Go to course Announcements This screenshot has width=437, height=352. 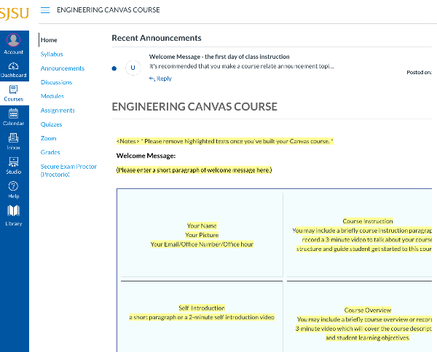[63, 68]
